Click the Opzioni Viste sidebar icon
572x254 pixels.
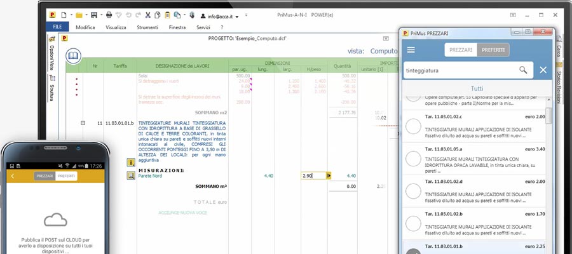(52, 39)
